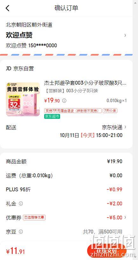Tap the 北京朝阳区朝外街道 address line
138x260 pixels.
tap(29, 25)
